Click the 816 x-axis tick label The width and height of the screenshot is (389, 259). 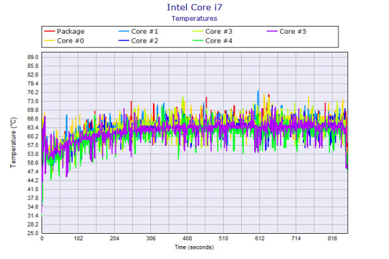[332, 238]
